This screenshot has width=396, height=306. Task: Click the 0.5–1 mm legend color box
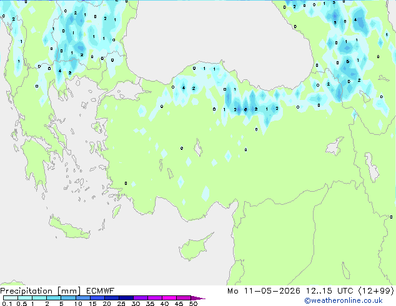pos(25,298)
